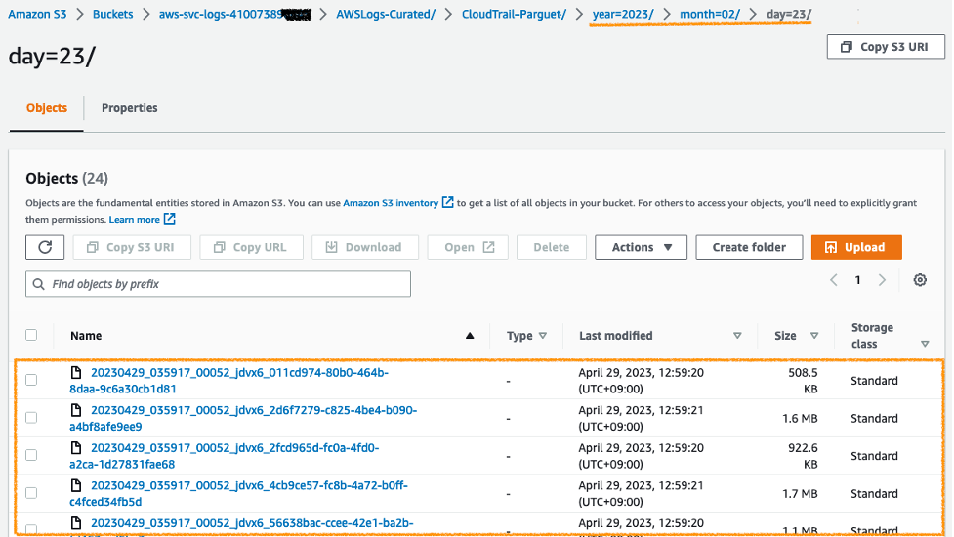Open object 20230429_035917_00052_jdvx6_011cd974
Screen dimensions: 954x537
pos(228,380)
